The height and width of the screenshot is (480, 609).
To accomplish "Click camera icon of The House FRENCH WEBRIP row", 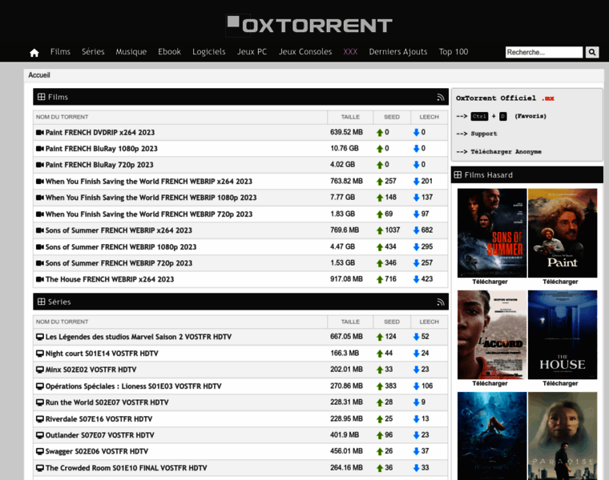I will coord(40,279).
